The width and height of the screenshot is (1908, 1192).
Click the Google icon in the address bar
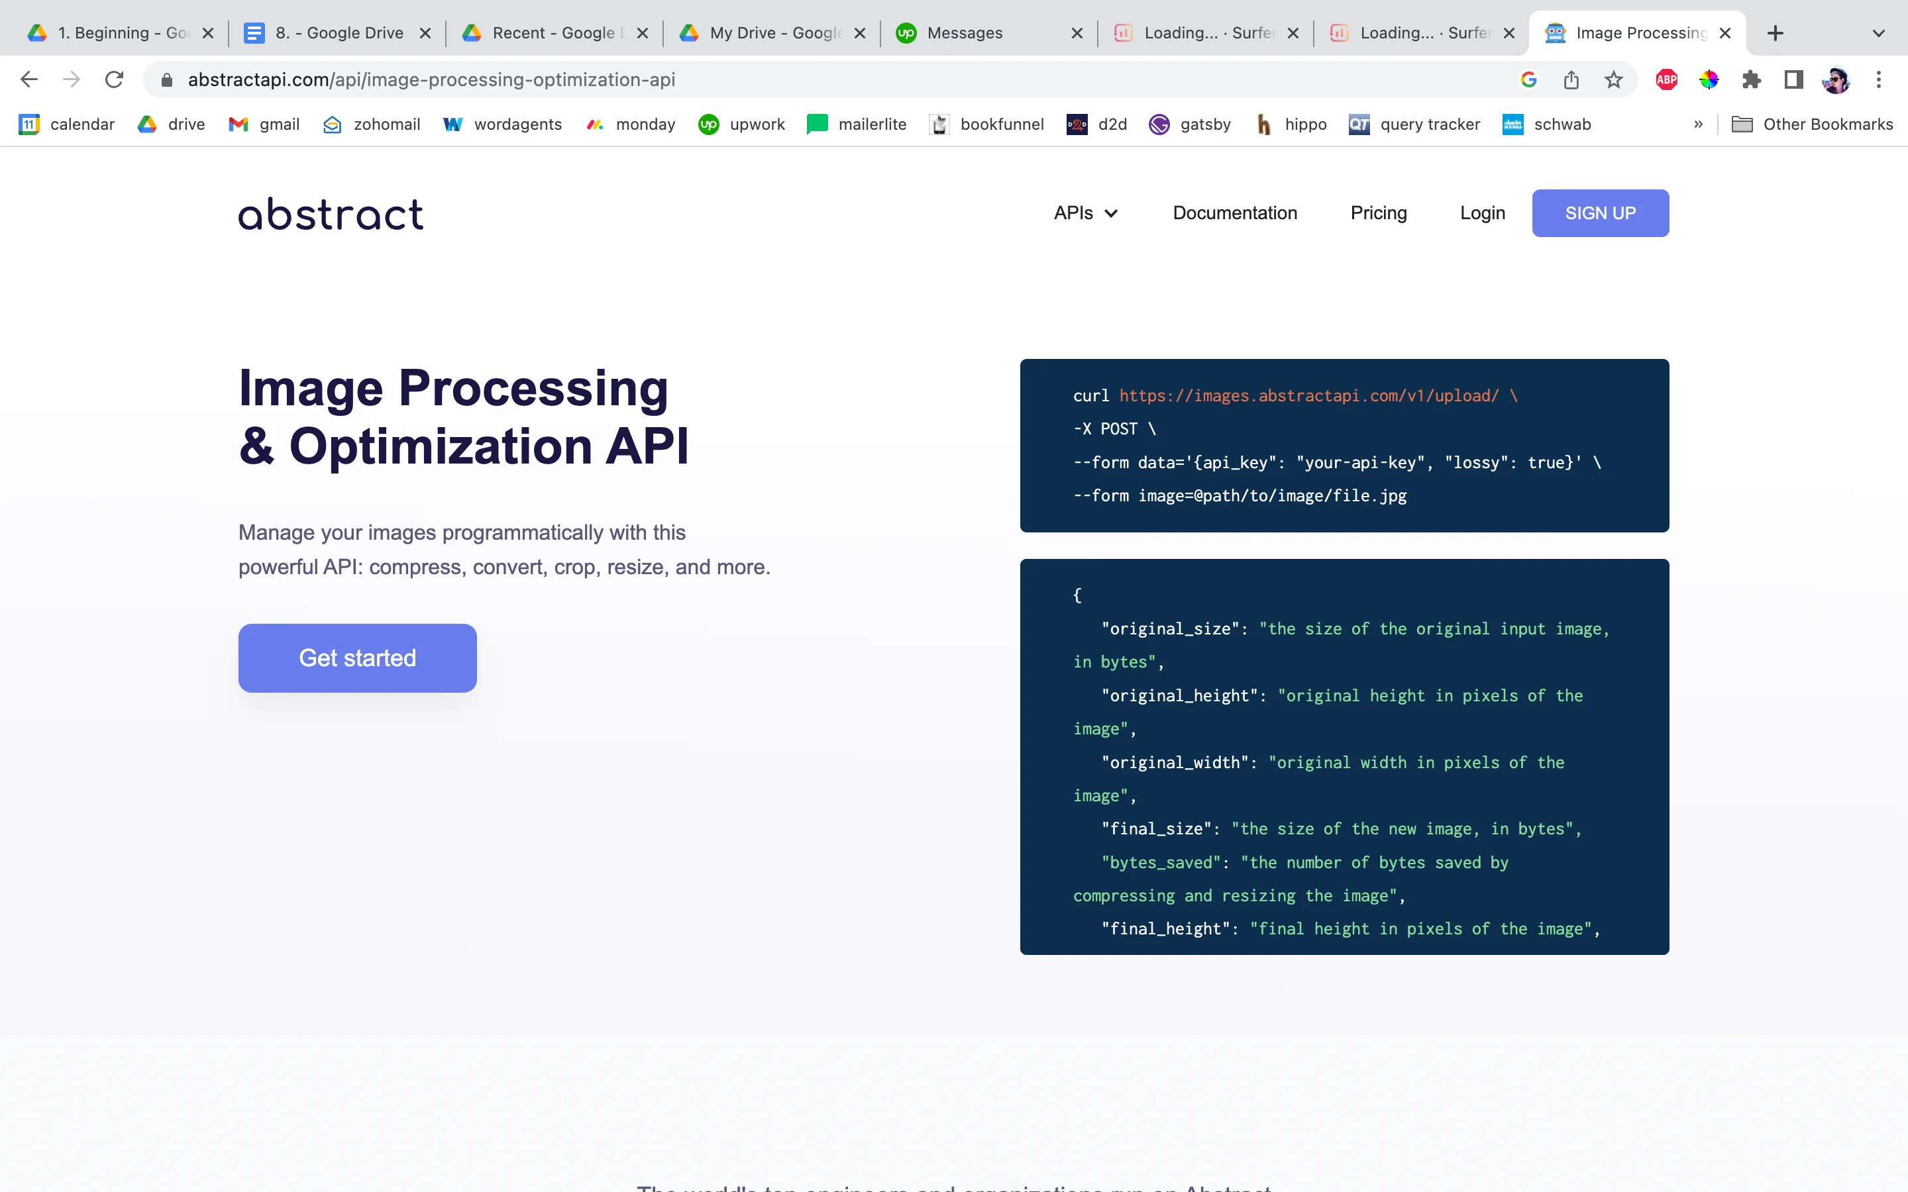[1529, 79]
